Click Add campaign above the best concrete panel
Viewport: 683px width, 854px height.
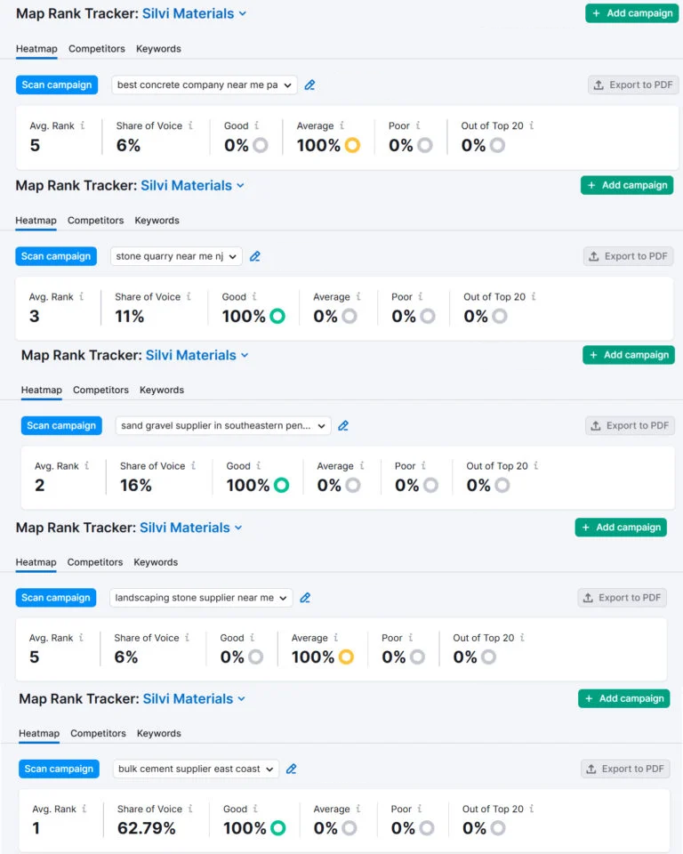[632, 13]
